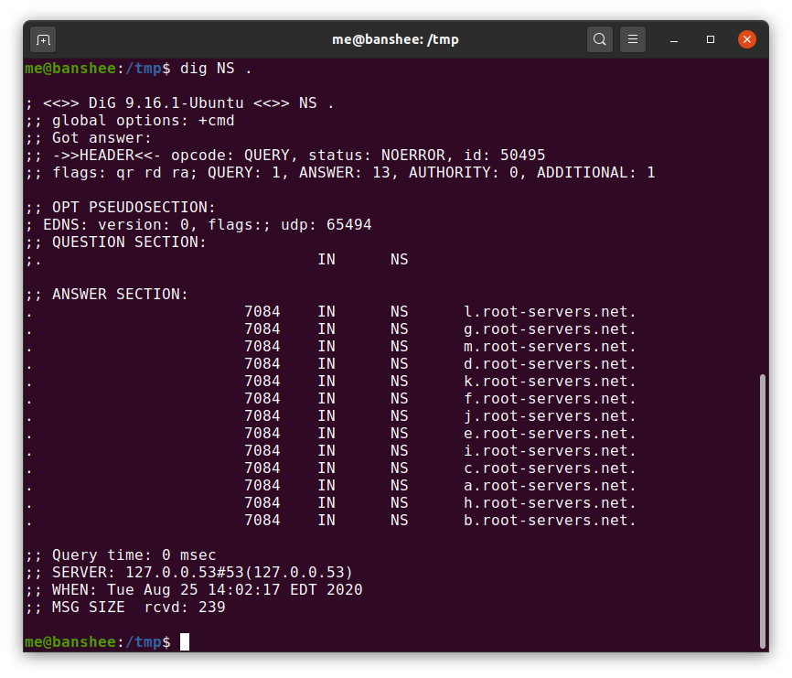The image size is (792, 678).
Task: Click b.root-servers.net. on the last answer row
Action: click(x=550, y=521)
